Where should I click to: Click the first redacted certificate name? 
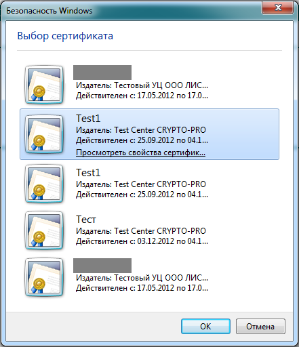[x=102, y=73]
